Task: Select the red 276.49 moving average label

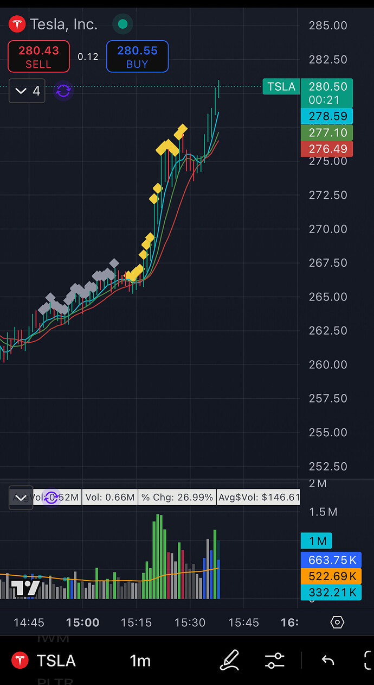Action: click(x=327, y=149)
